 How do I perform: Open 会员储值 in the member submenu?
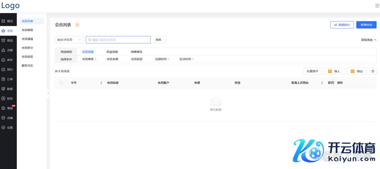click(x=27, y=39)
